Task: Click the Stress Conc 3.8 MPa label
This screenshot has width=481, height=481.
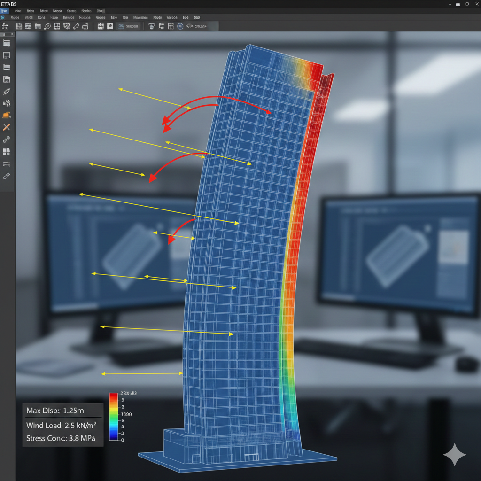Action: click(61, 439)
